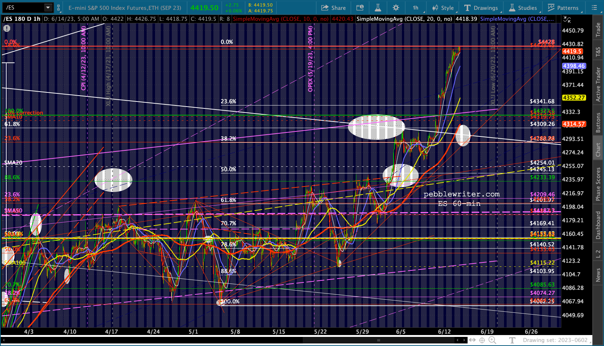Click the $4254.01 price level label
The width and height of the screenshot is (604, 346).
pos(542,163)
